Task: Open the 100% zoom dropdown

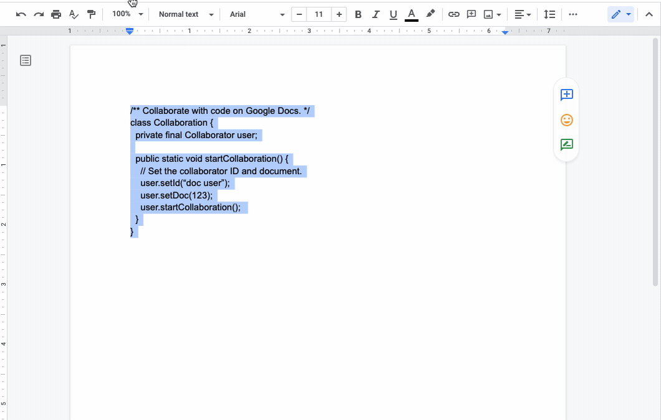Action: click(127, 14)
